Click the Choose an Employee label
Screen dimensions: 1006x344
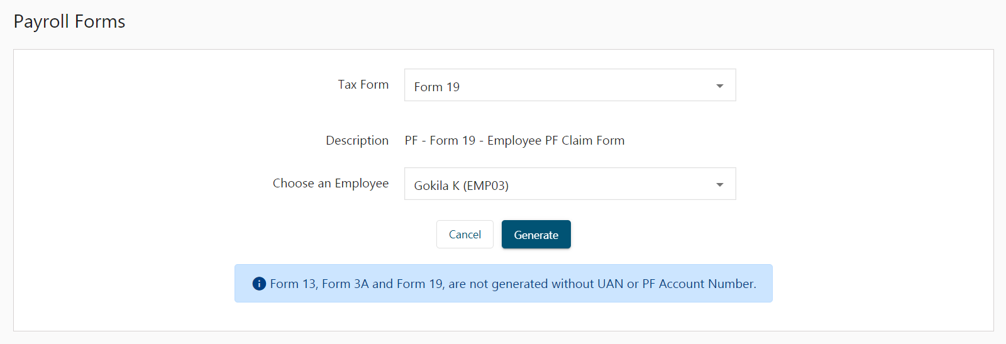click(x=331, y=183)
